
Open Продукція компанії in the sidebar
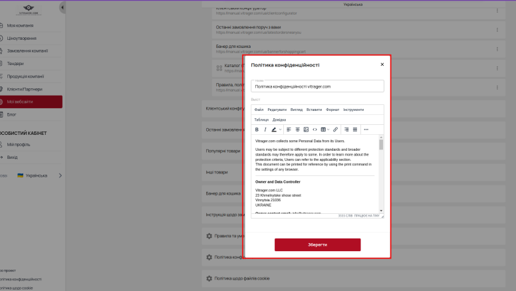25,76
